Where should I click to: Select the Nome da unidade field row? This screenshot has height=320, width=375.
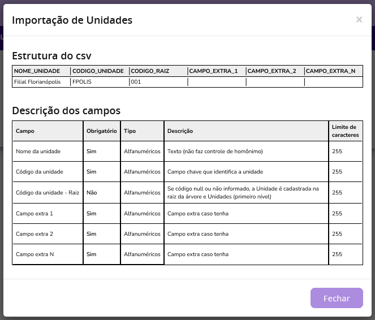click(38, 152)
